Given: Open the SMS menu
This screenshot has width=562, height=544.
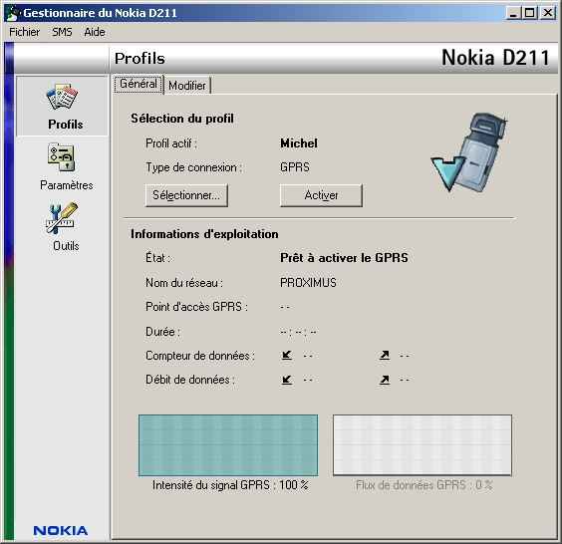Looking at the screenshot, I should coord(62,32).
